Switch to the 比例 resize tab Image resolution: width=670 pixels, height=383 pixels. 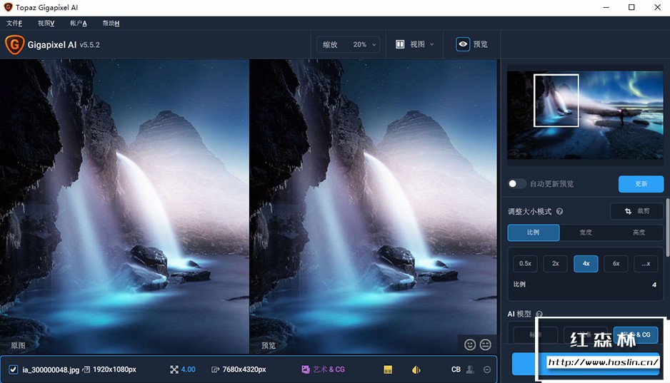click(x=534, y=233)
